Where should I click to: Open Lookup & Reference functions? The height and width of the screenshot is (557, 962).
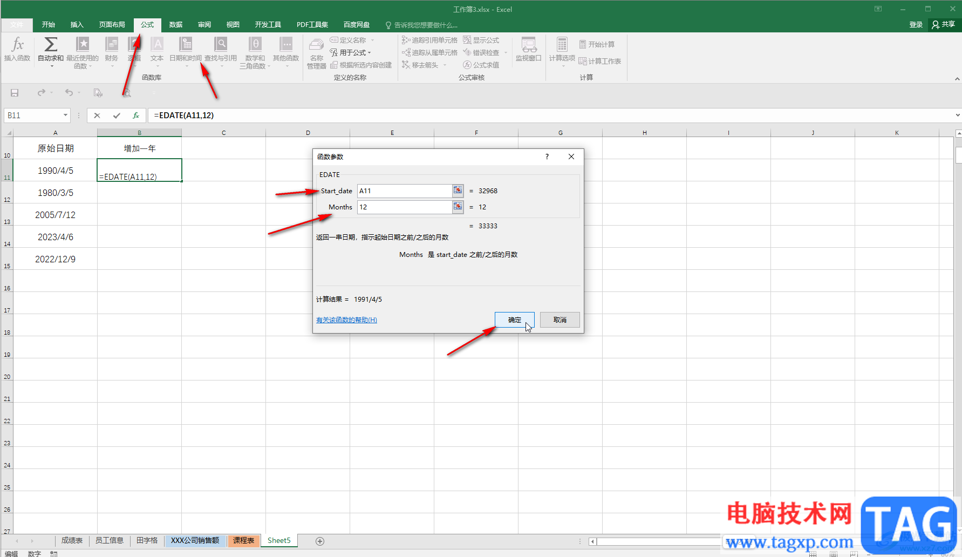tap(221, 52)
